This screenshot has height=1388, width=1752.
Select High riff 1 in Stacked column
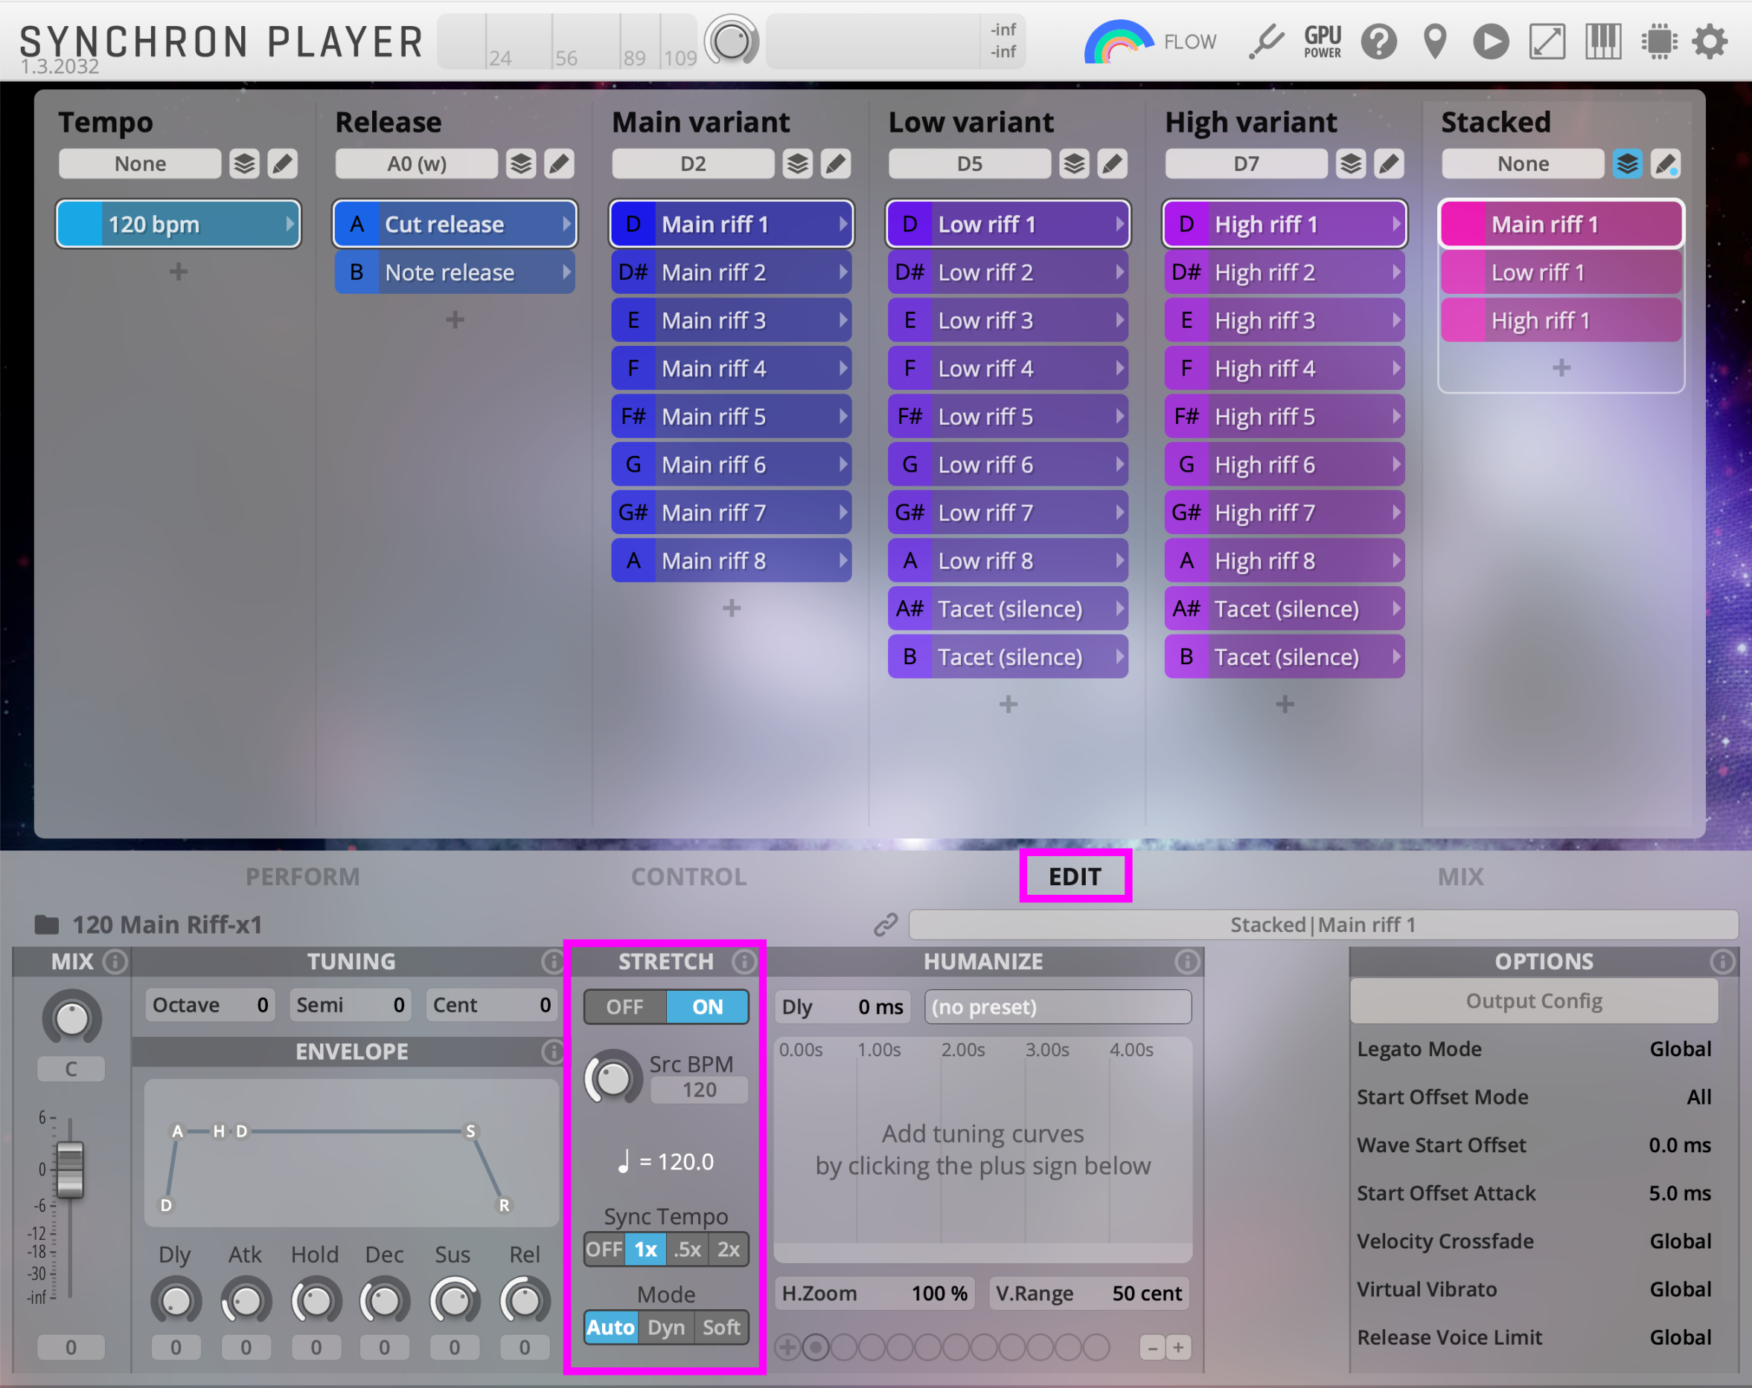coord(1560,320)
